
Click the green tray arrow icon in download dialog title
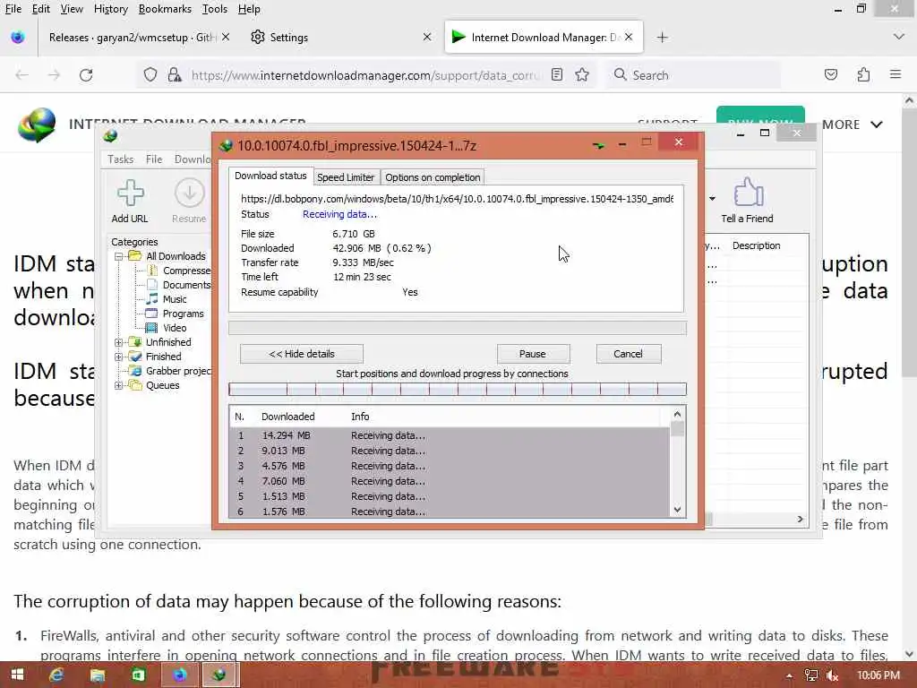597,144
